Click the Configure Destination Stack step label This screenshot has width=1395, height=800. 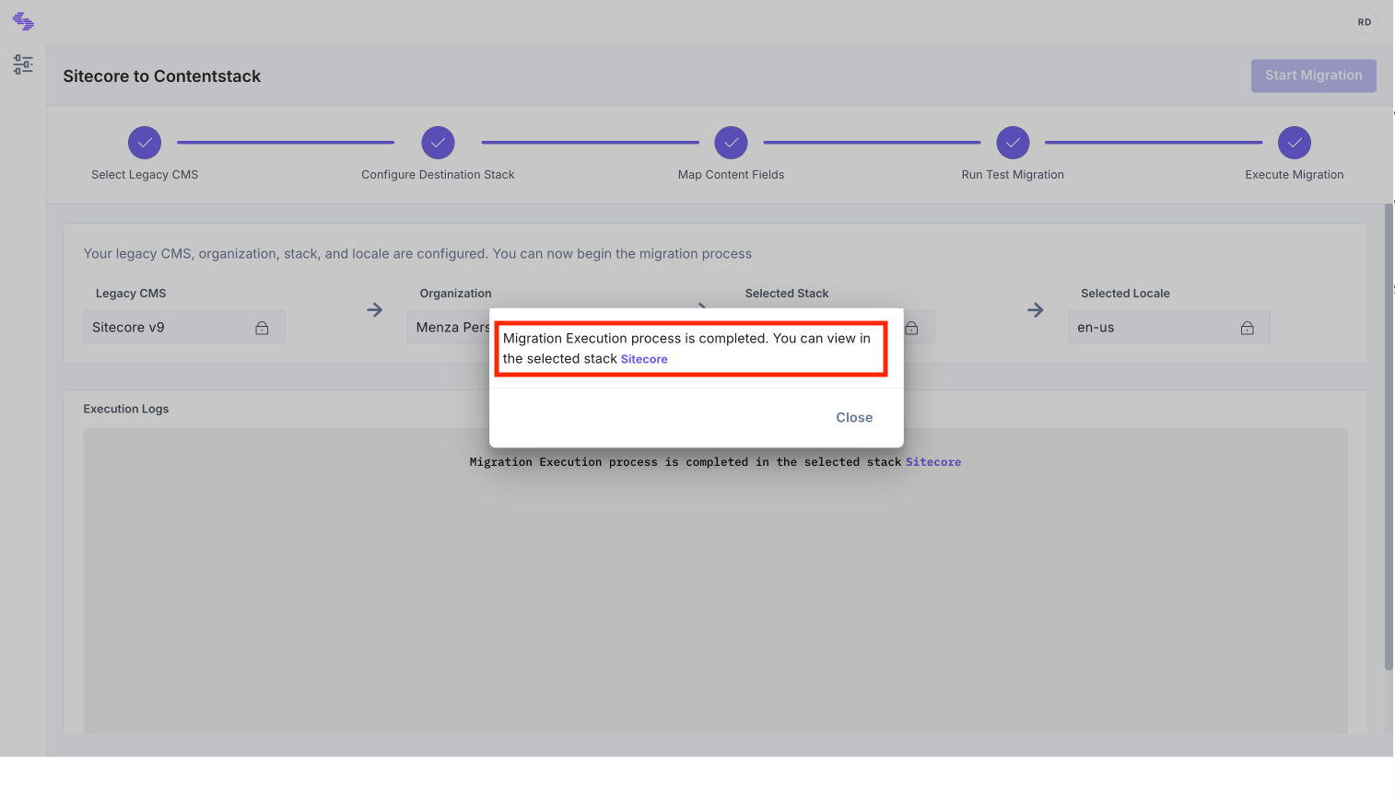438,175
